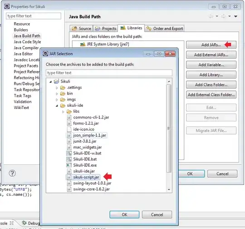Switch to the Projects tab
This screenshot has width=245, height=229.
point(105,29)
